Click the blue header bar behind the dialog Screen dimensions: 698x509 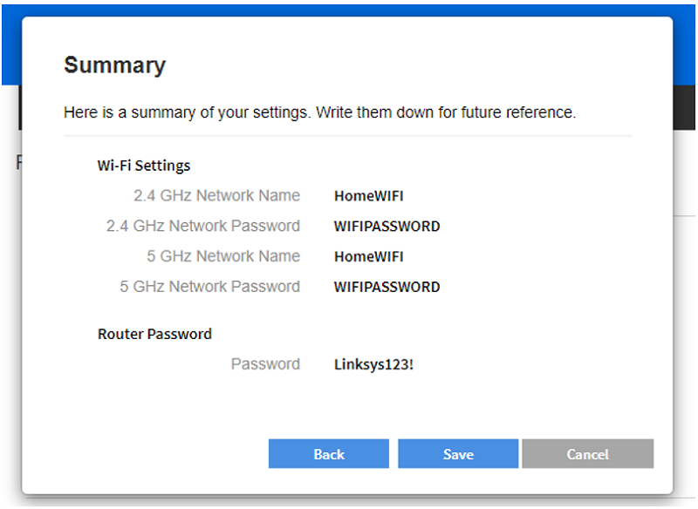coord(349,10)
